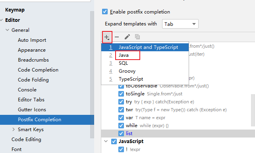The height and width of the screenshot is (153, 255).
Task: Uncheck the twr template checkbox
Action: (121, 110)
